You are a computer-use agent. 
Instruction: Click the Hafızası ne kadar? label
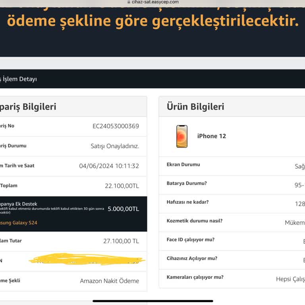(187, 202)
